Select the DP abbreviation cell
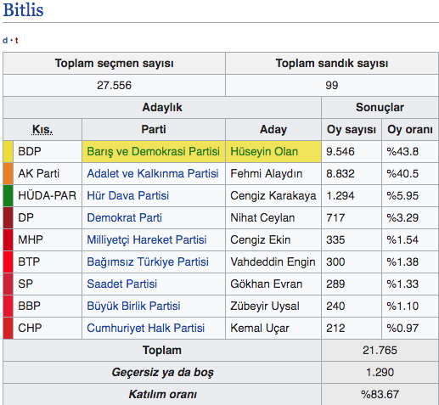Viewport: 439px width, 405px height. (x=48, y=217)
